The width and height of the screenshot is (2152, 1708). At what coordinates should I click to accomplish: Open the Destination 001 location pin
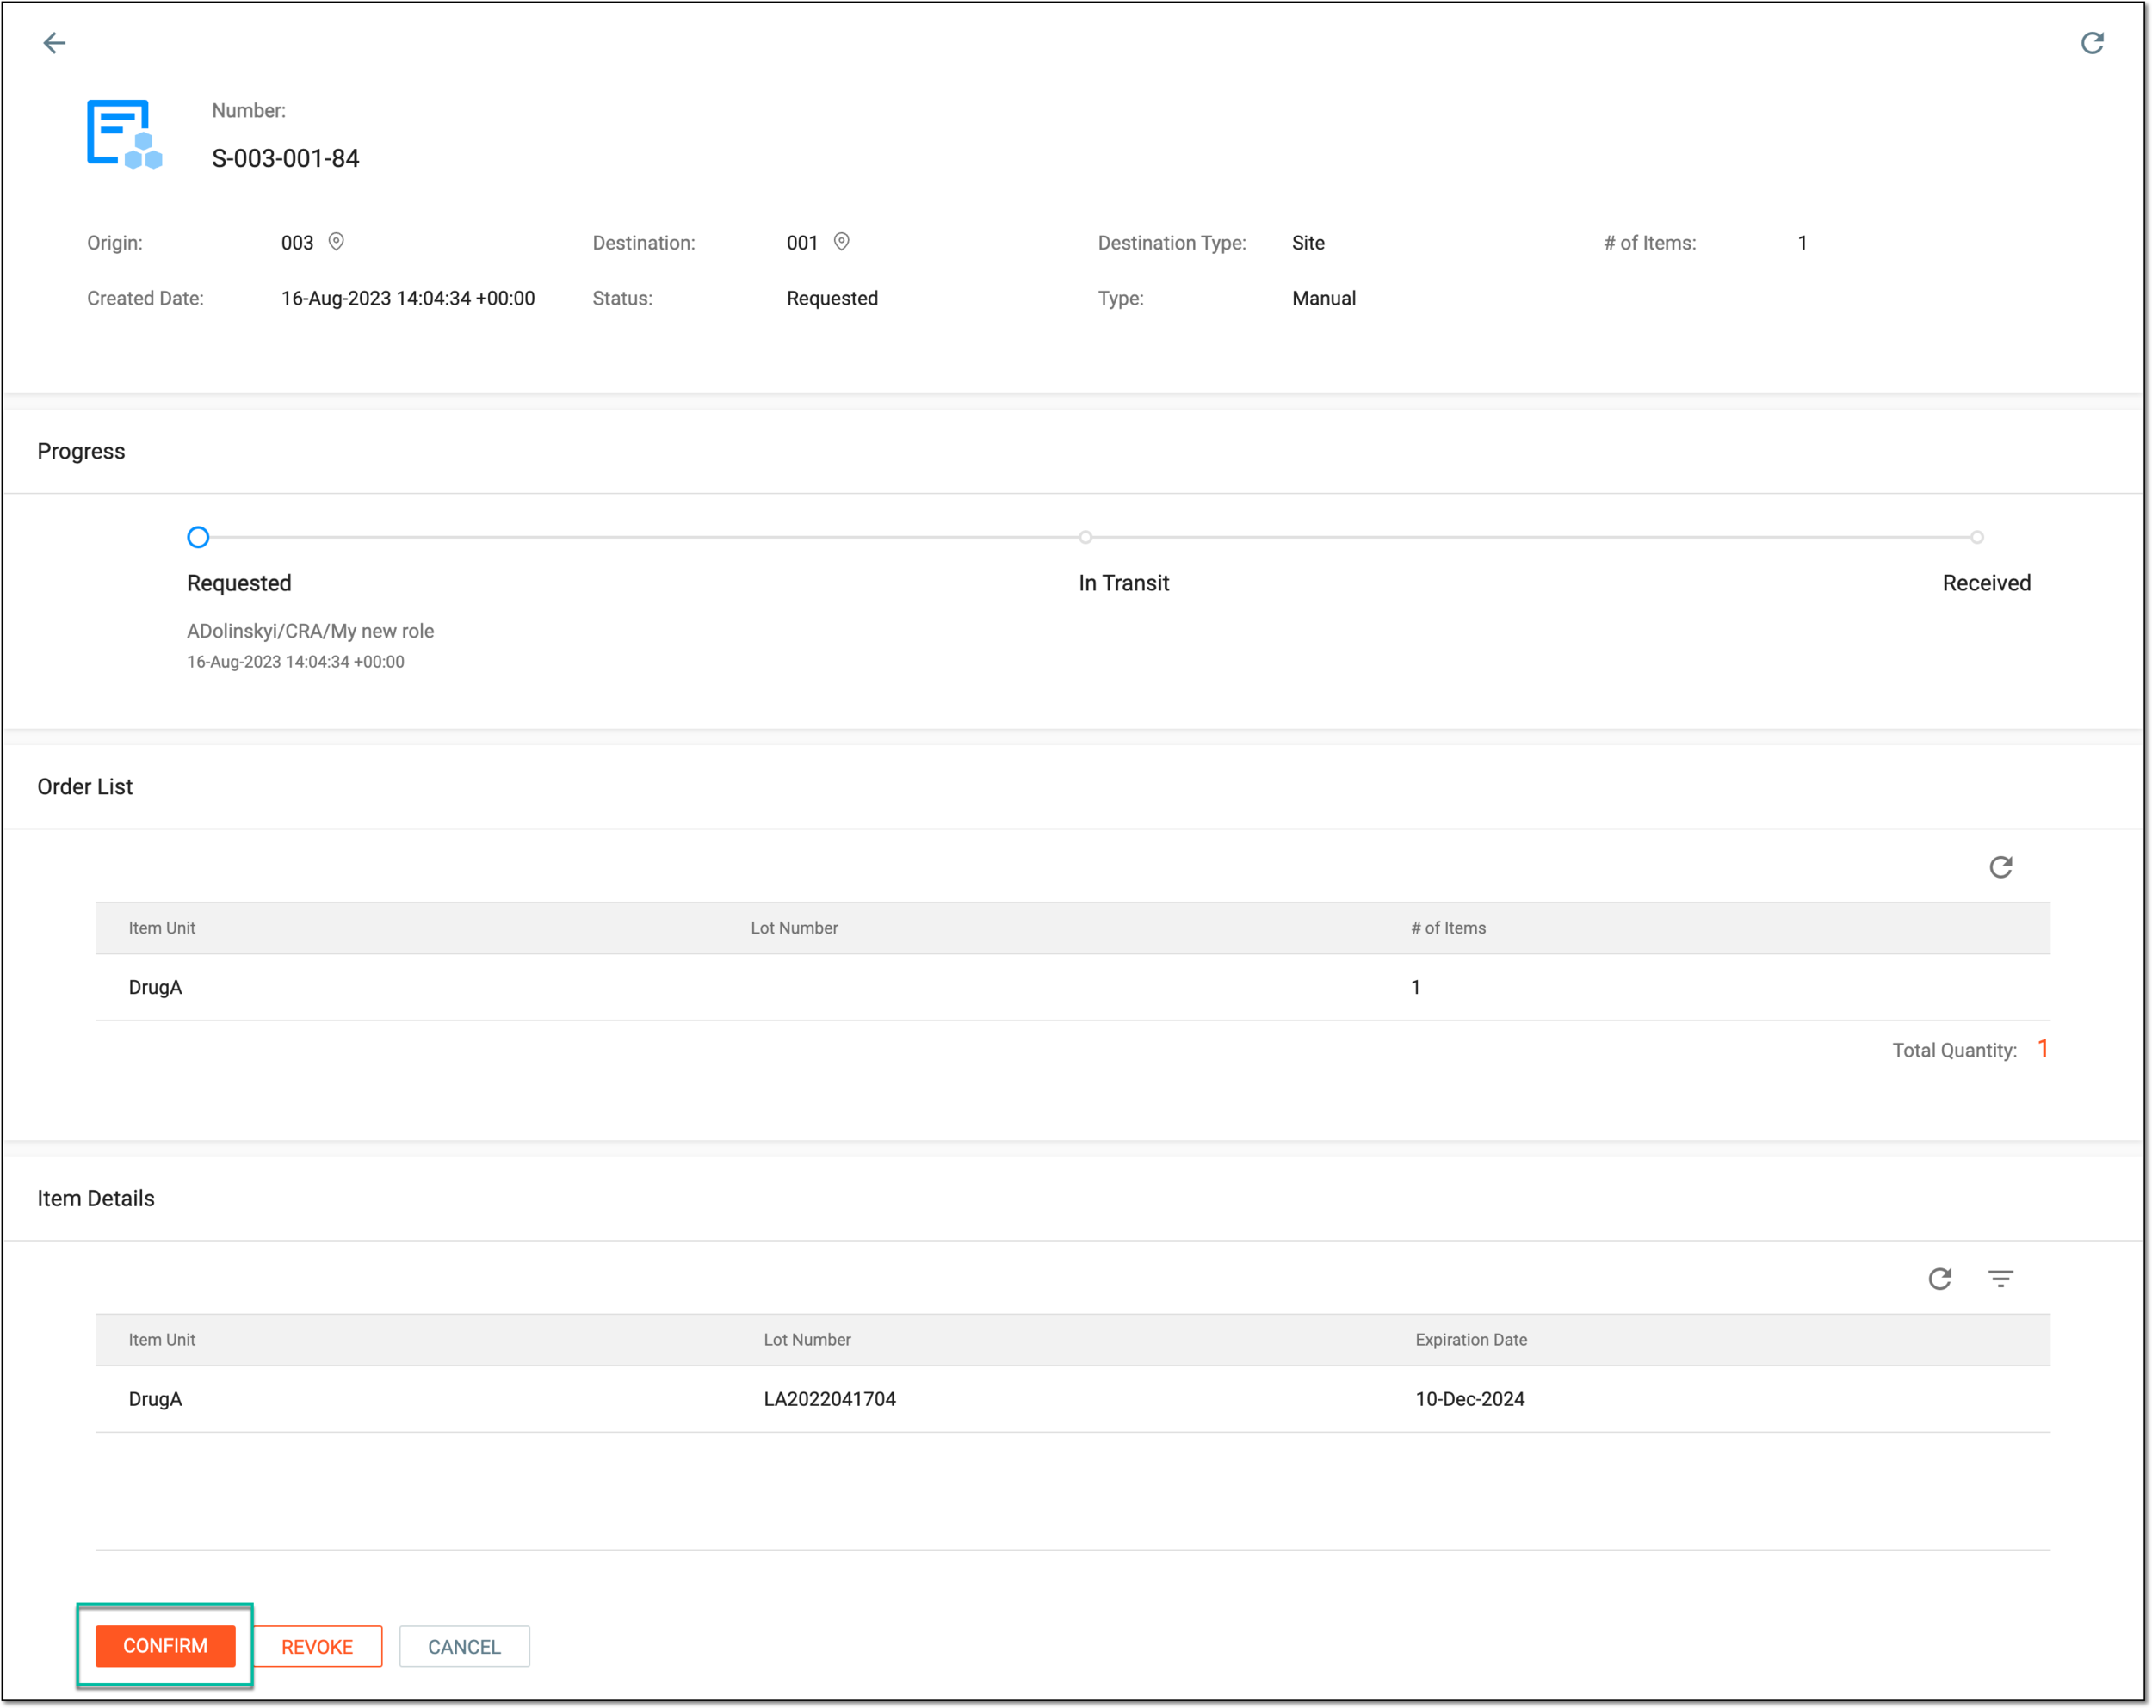pyautogui.click(x=842, y=242)
